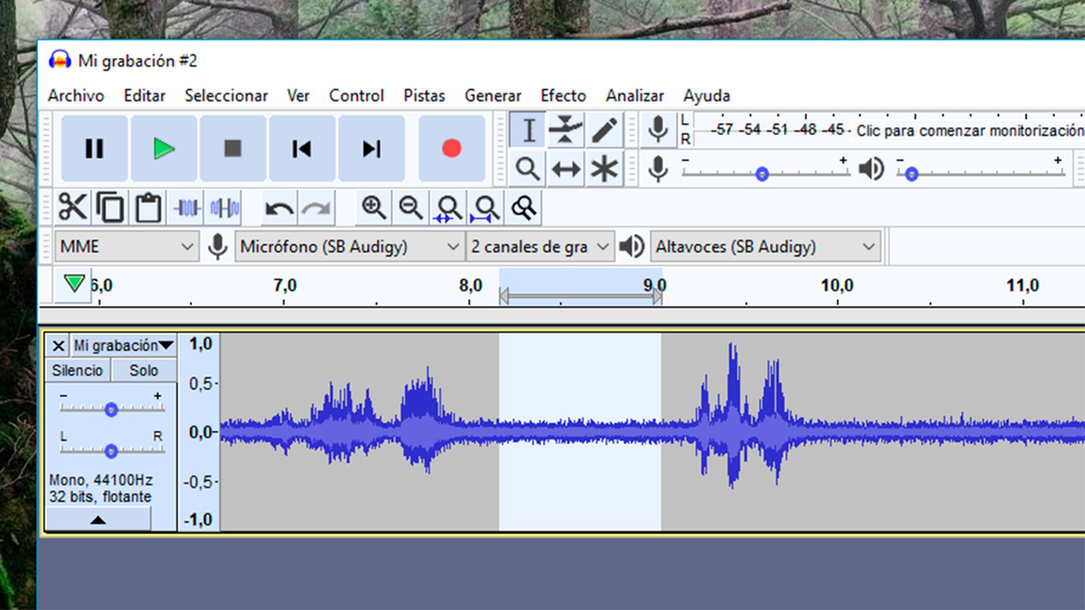Open the MME audio host dropdown
Screen dimensions: 1085x610
[127, 246]
